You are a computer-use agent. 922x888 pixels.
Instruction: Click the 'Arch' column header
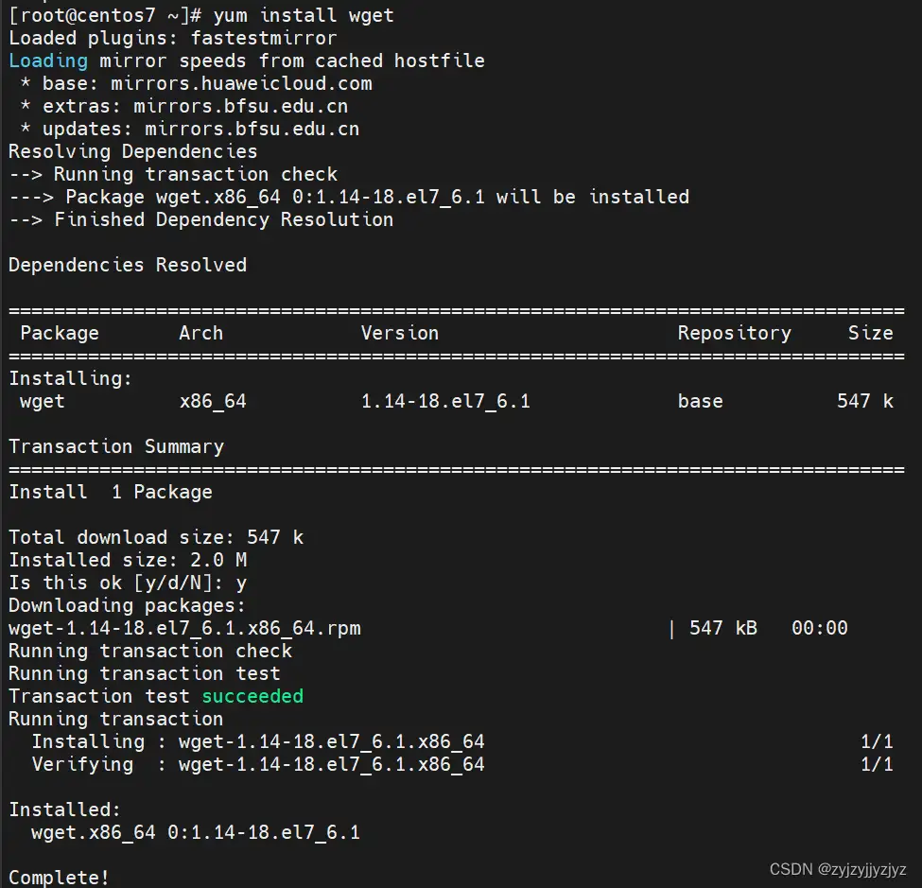point(200,333)
